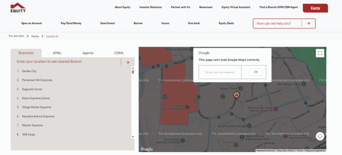Image resolution: width=342 pixels, height=155 pixels.
Task: Dismiss Google Maps error with OK
Action: click(x=256, y=72)
